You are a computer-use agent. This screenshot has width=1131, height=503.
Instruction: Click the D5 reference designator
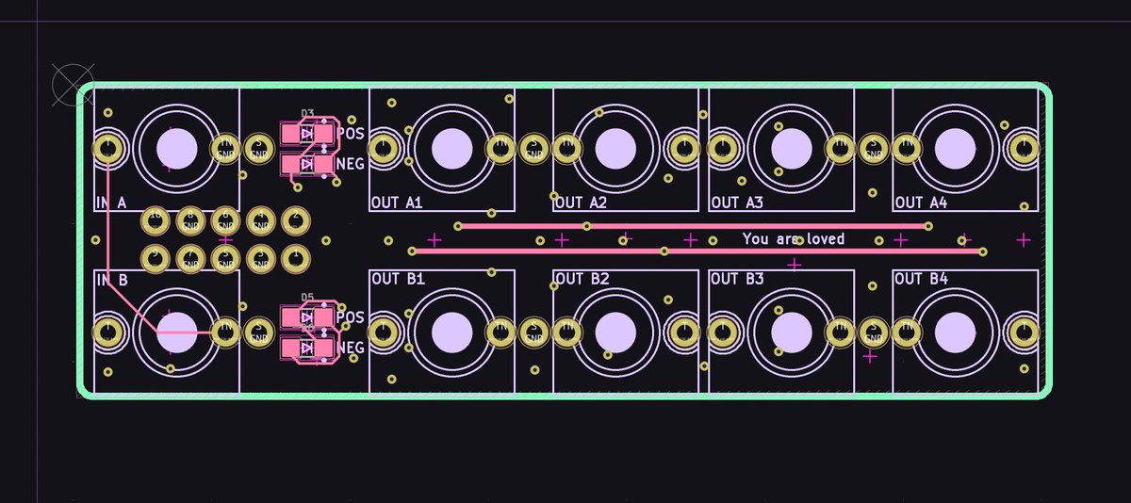coord(307,297)
